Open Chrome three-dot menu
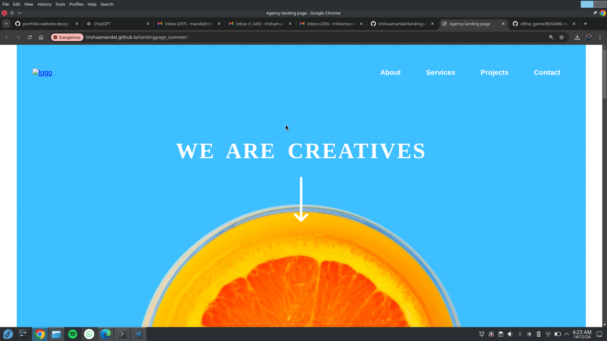Image resolution: width=607 pixels, height=341 pixels. (600, 37)
